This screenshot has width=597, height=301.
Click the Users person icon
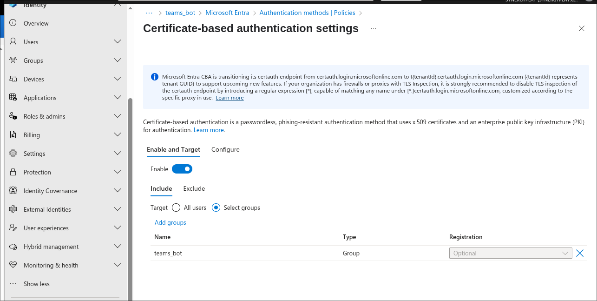[x=13, y=42]
